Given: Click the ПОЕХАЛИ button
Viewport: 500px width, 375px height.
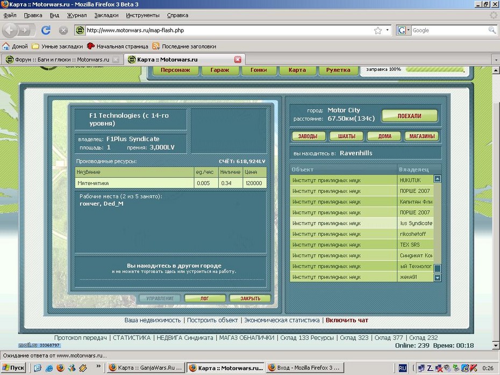Looking at the screenshot, I should coord(410,116).
